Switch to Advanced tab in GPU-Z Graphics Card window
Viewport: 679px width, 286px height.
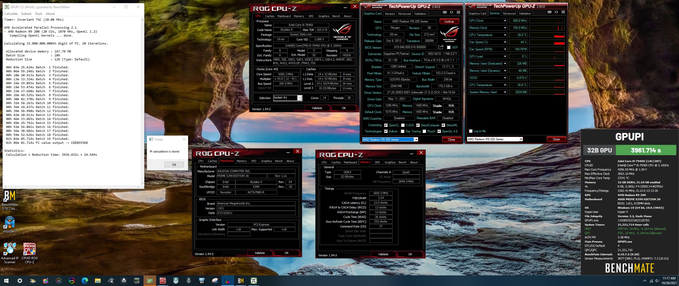point(404,14)
